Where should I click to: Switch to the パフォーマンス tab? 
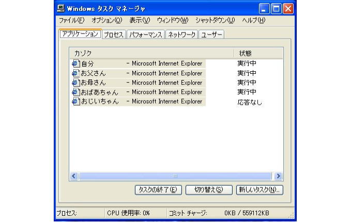(146, 35)
